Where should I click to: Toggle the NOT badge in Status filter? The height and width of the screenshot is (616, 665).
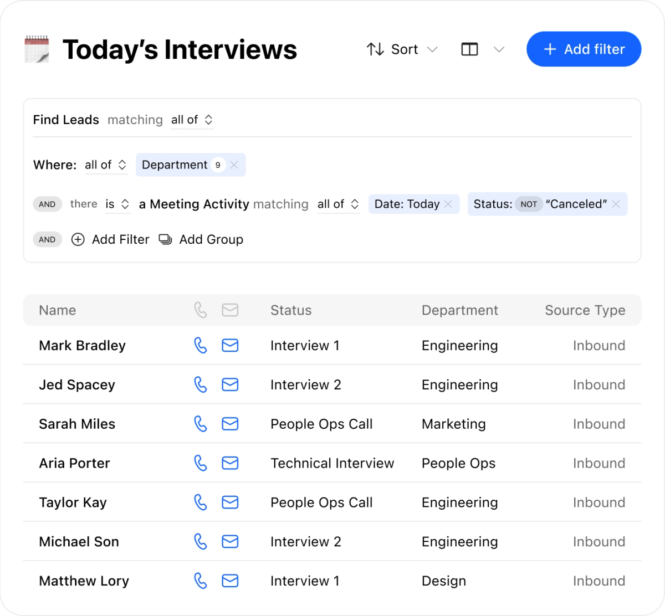pos(529,204)
